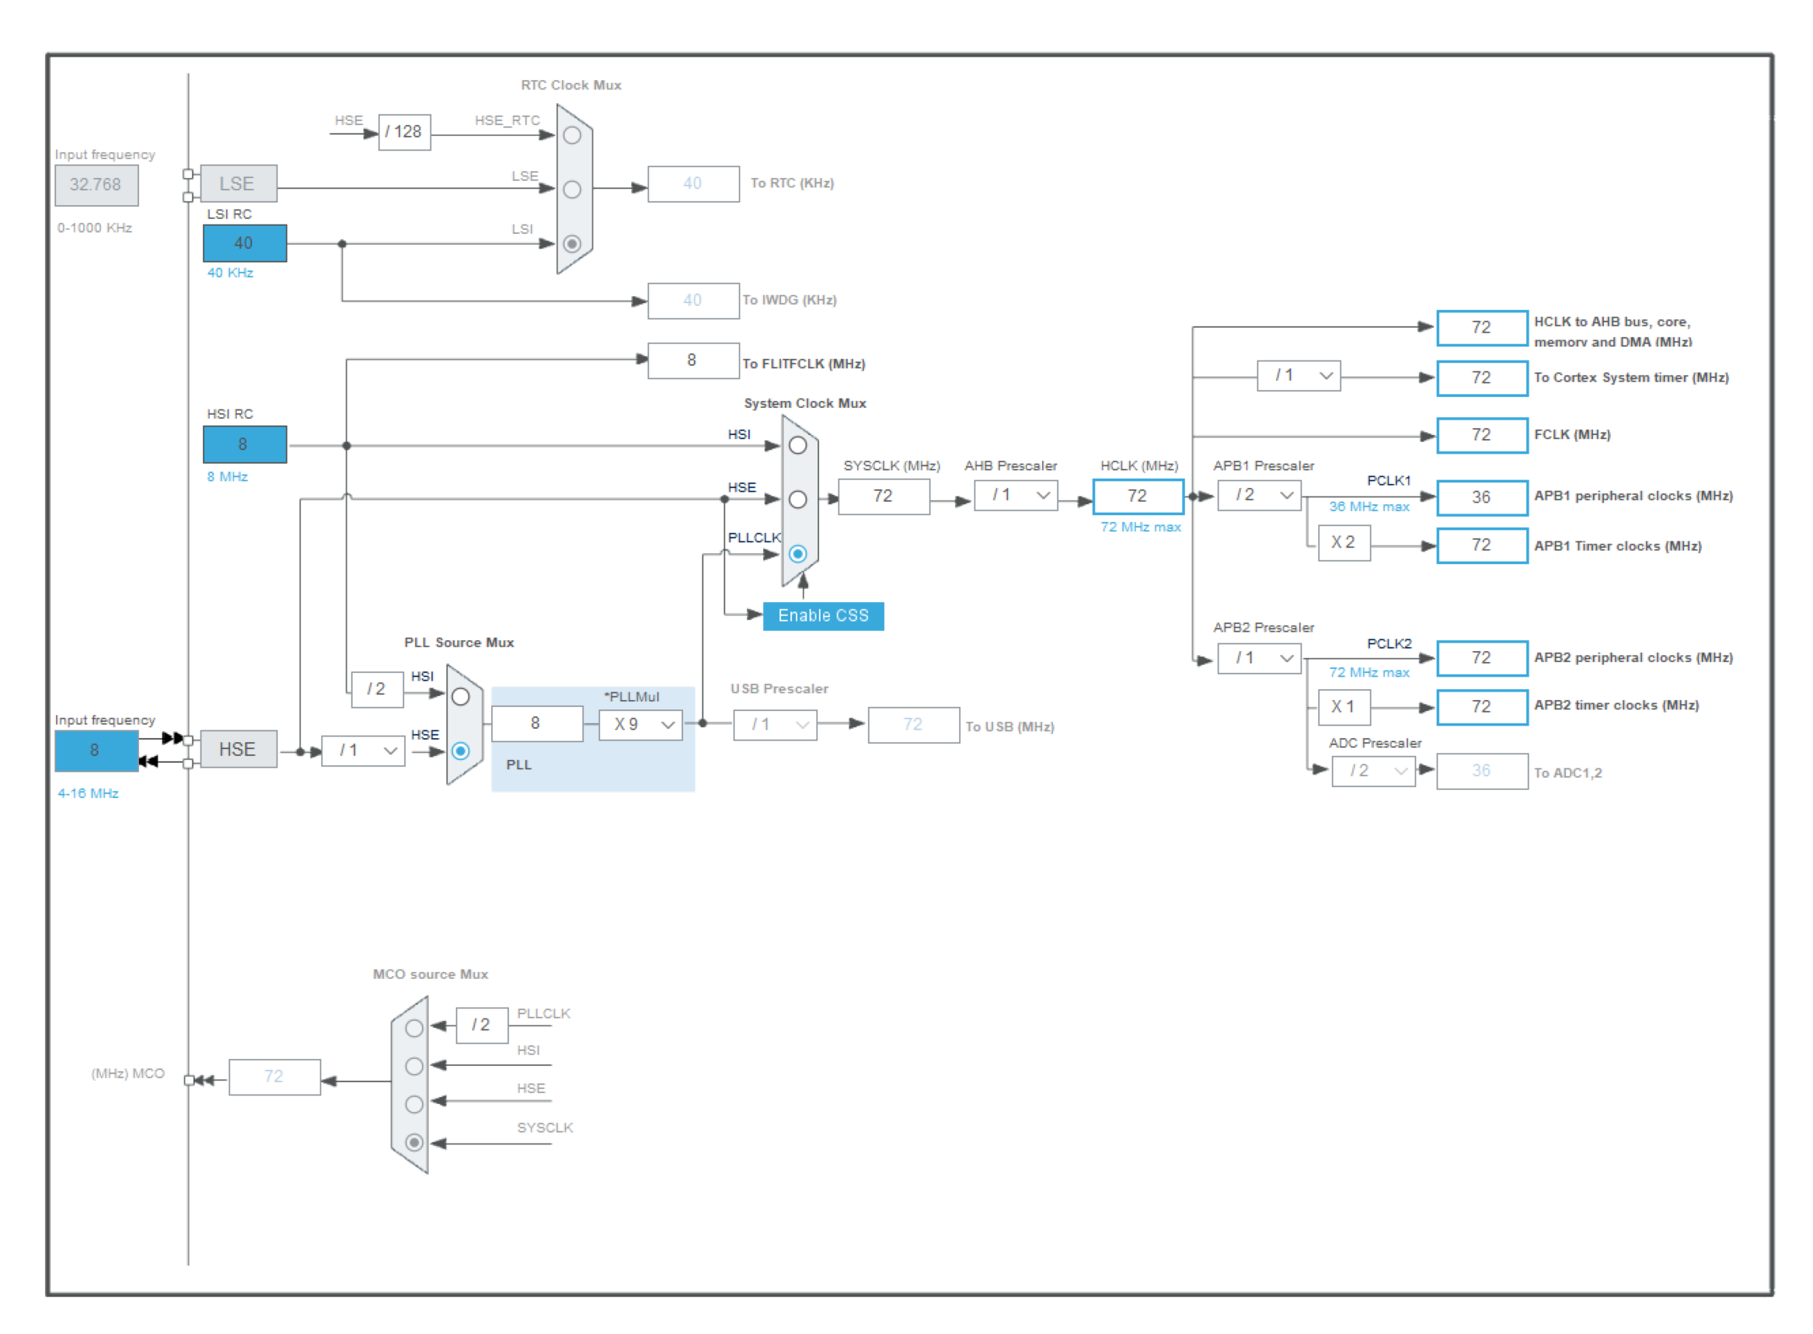Choose HSE in PLL Source Mux
This screenshot has height=1334, width=1813.
point(460,751)
